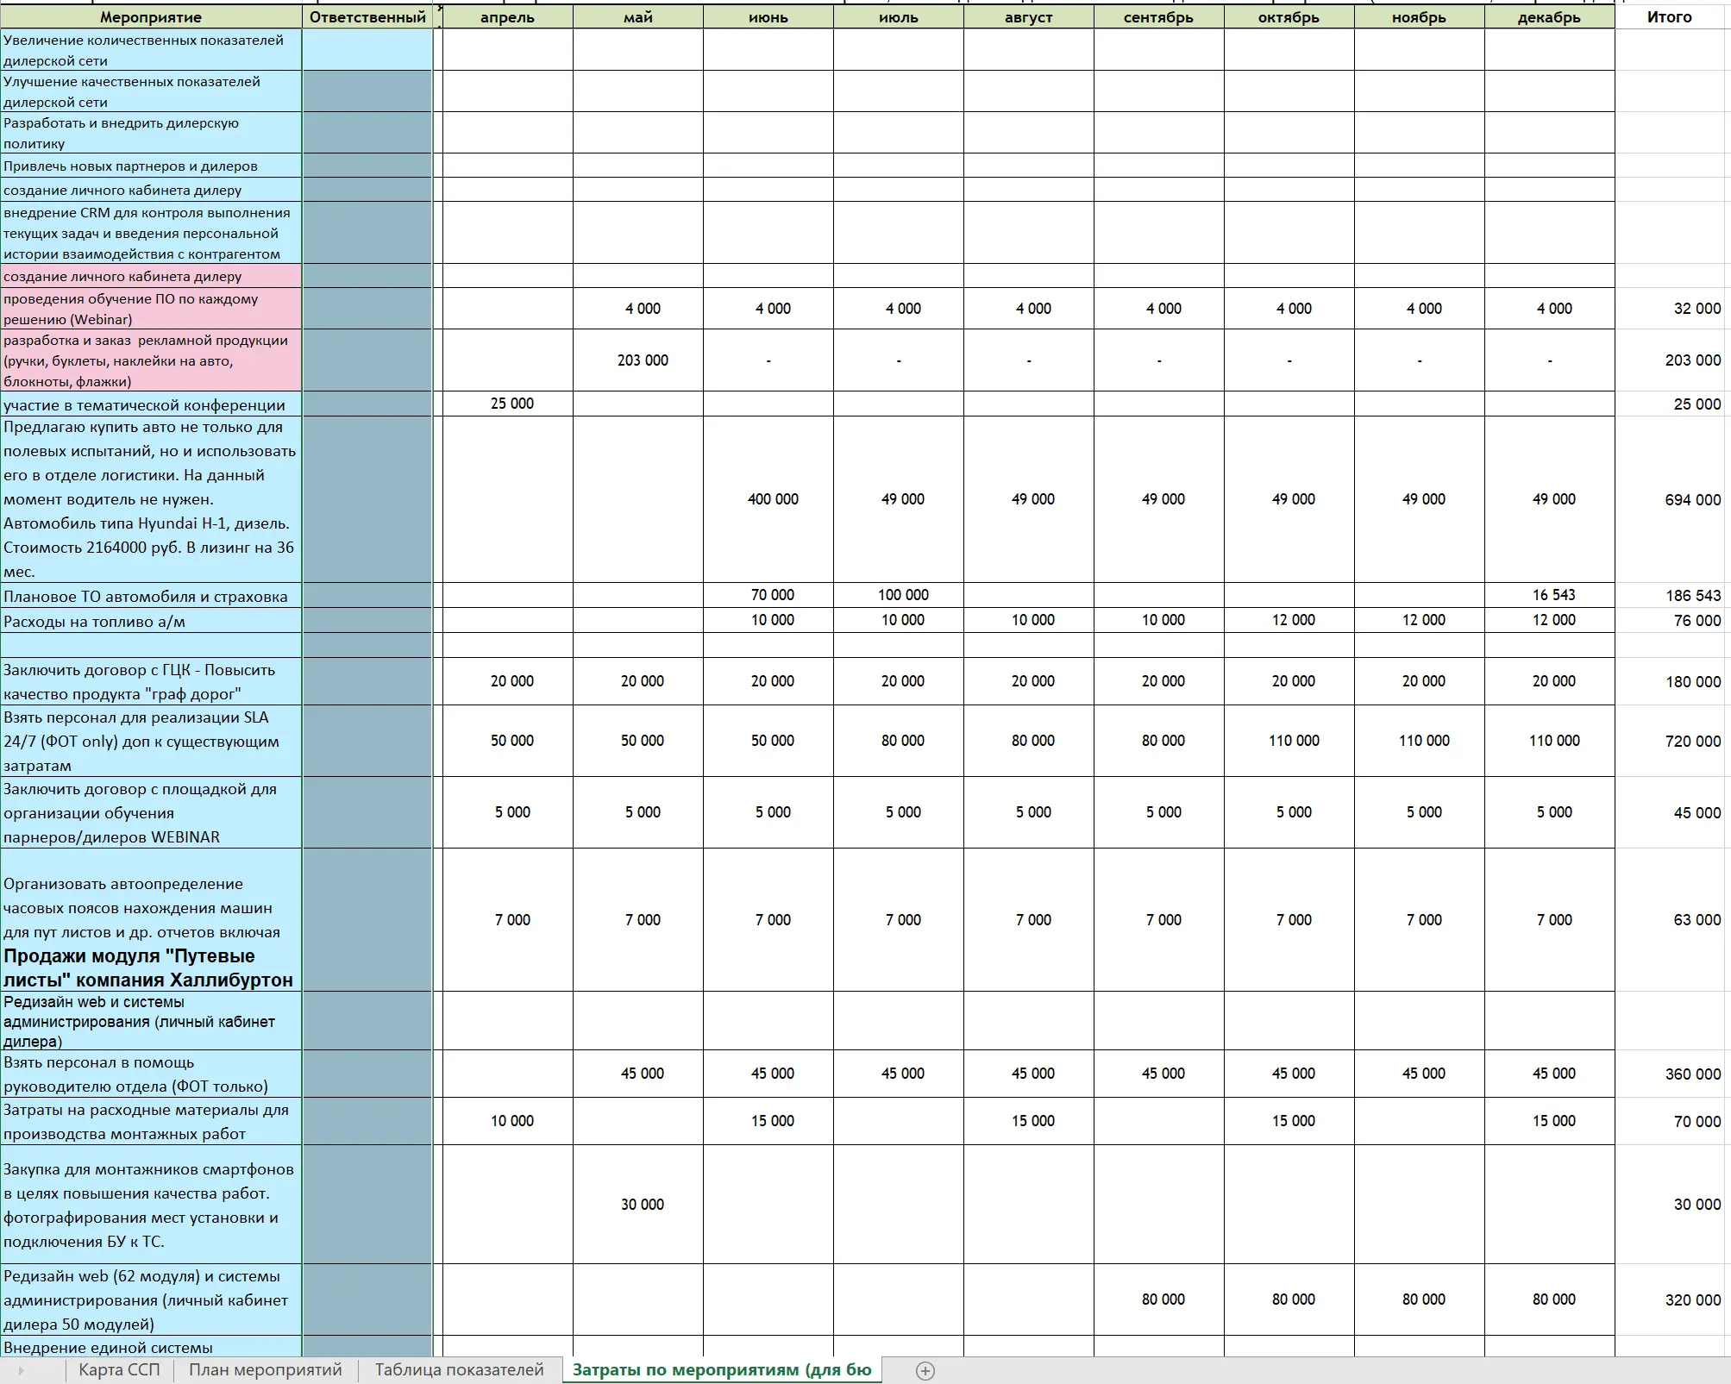Click the Мероприятие column header
Image resolution: width=1731 pixels, height=1384 pixels.
151,17
